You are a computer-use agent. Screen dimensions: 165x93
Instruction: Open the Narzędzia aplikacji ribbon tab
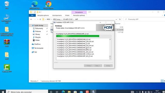tap(79, 16)
